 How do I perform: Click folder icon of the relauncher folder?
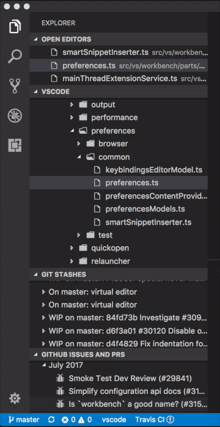(x=82, y=261)
